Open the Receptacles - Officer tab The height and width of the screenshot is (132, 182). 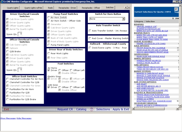point(91,8)
